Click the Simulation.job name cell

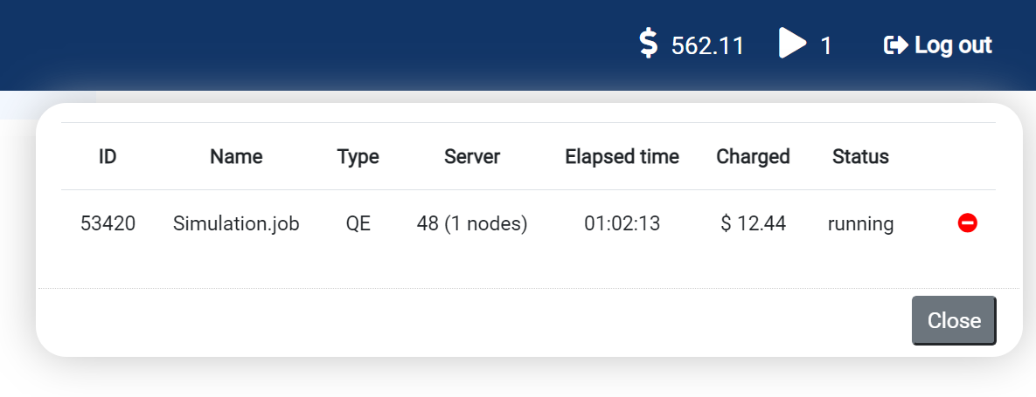click(x=236, y=224)
